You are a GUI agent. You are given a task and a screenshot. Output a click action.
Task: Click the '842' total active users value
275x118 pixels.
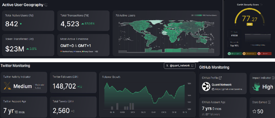pos(12,24)
